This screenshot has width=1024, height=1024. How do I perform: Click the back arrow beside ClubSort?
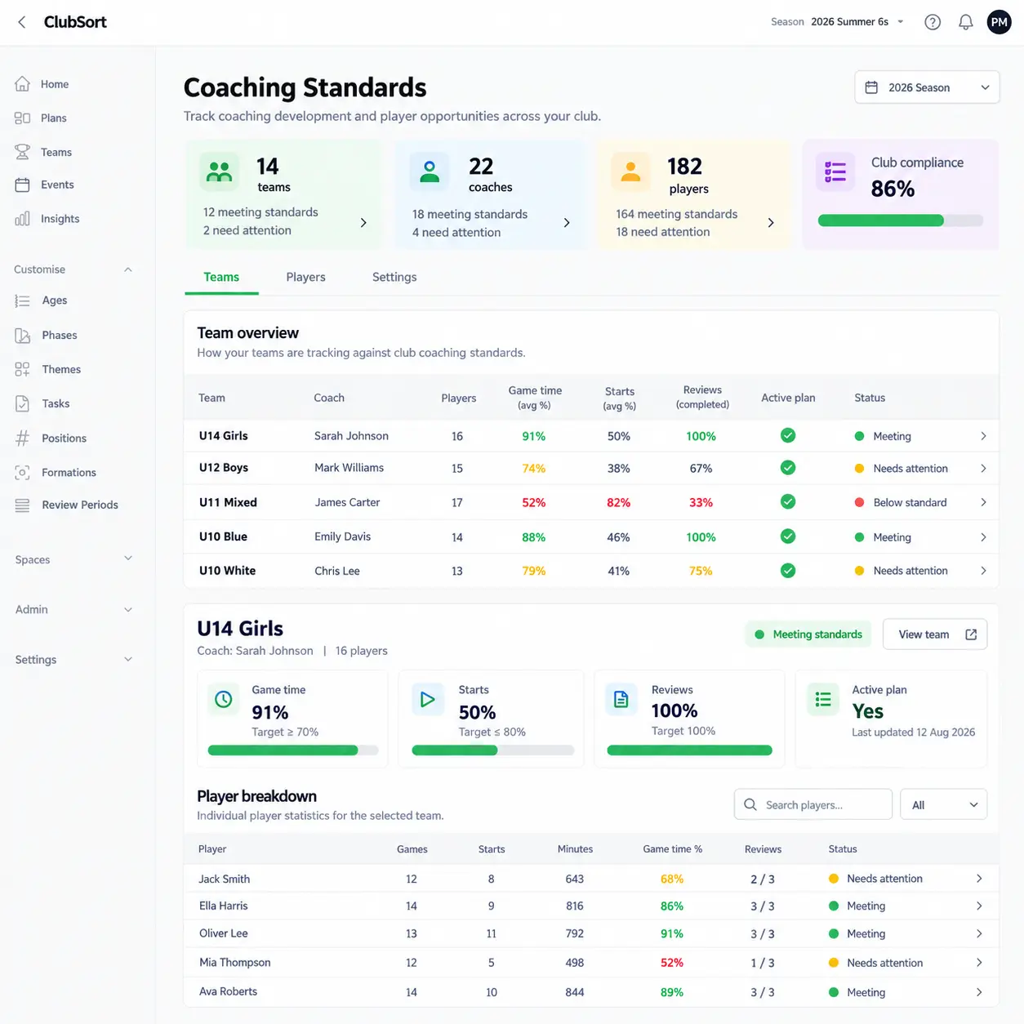pyautogui.click(x=22, y=22)
